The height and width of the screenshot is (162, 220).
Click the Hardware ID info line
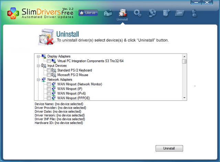(x=59, y=123)
